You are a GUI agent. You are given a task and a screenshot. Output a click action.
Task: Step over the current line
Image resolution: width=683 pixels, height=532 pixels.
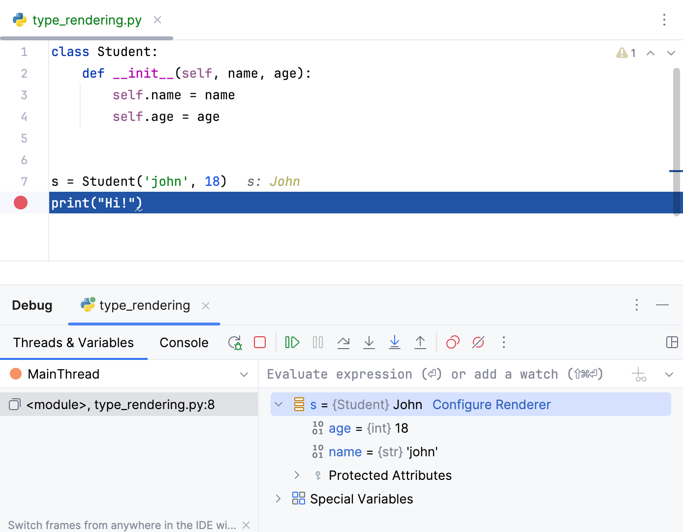[343, 342]
